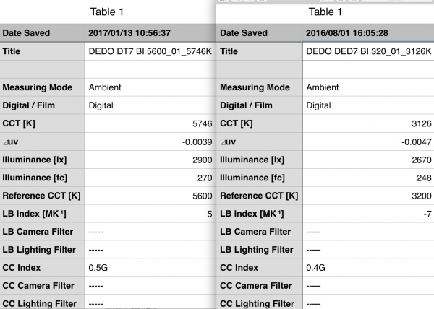Select the CCT value 3126 cell
The height and width of the screenshot is (309, 434).
pos(368,123)
